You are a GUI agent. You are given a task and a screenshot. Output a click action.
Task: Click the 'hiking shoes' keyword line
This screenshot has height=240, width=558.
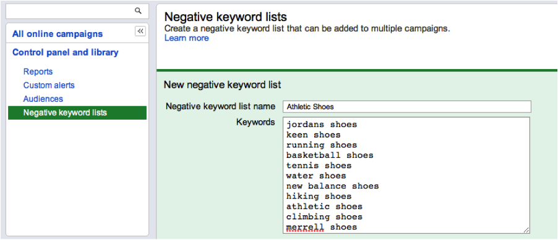coord(319,196)
